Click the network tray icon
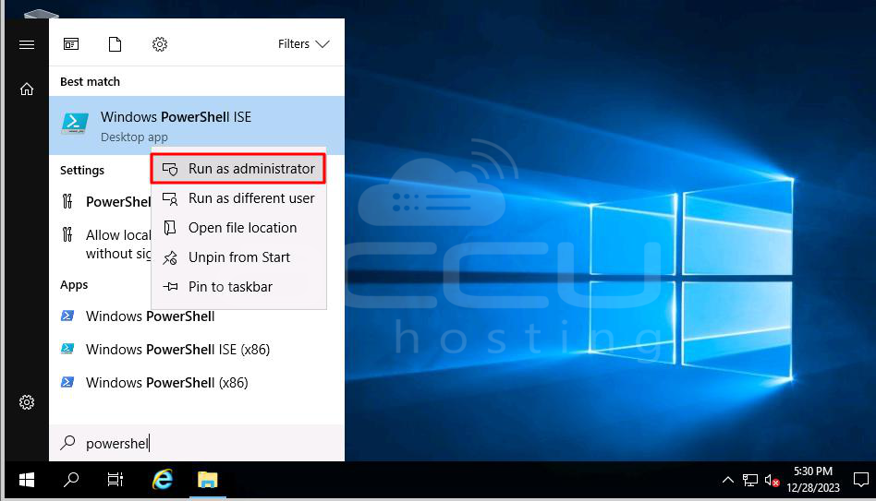Image resolution: width=876 pixels, height=501 pixels. [749, 480]
